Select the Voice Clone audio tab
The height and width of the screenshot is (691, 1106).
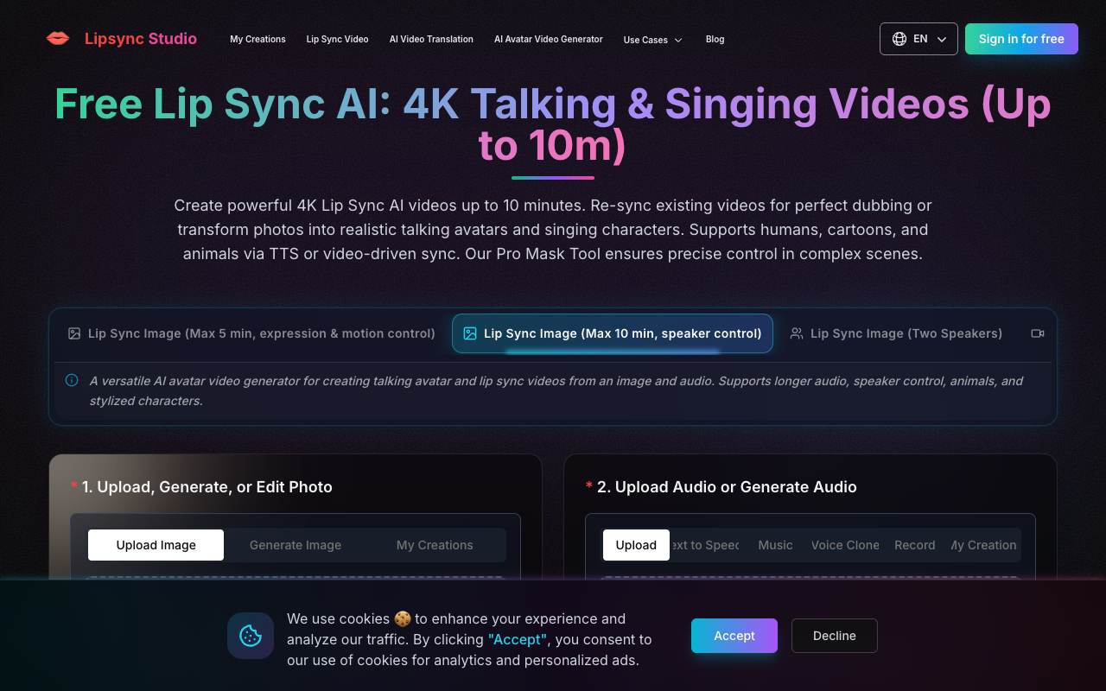[845, 545]
